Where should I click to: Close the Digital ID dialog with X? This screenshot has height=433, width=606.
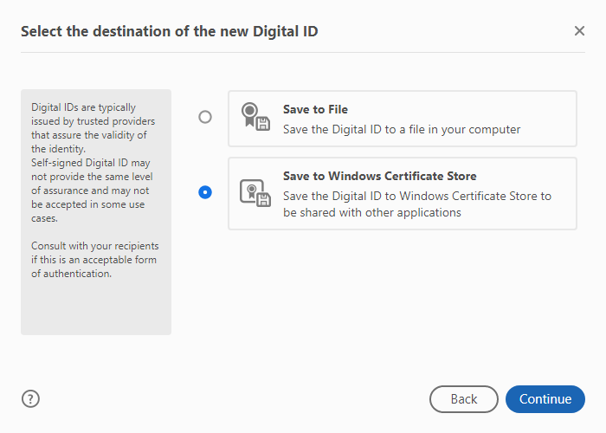point(579,31)
